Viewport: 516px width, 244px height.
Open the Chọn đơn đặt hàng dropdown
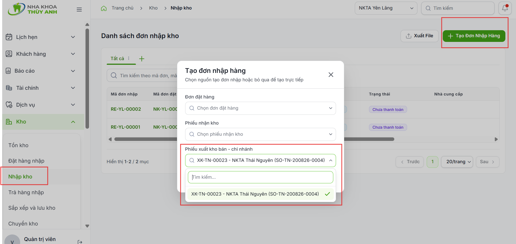(x=261, y=108)
